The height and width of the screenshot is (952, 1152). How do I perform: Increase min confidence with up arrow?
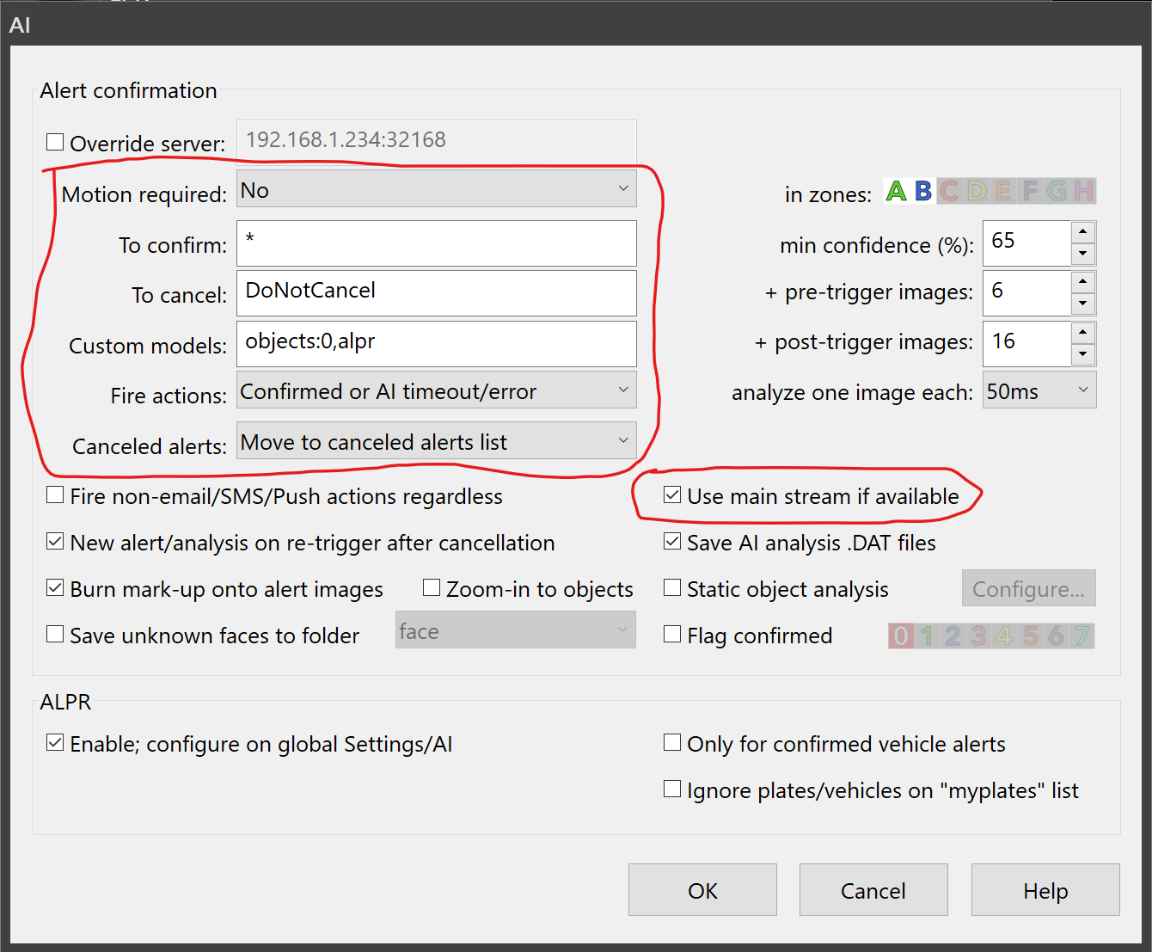point(1083,231)
